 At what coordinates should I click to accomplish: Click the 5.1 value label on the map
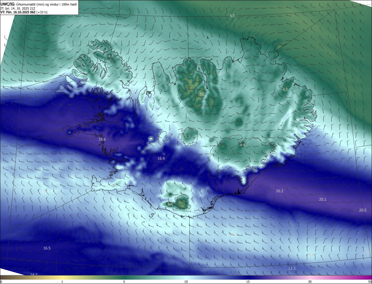point(84,57)
